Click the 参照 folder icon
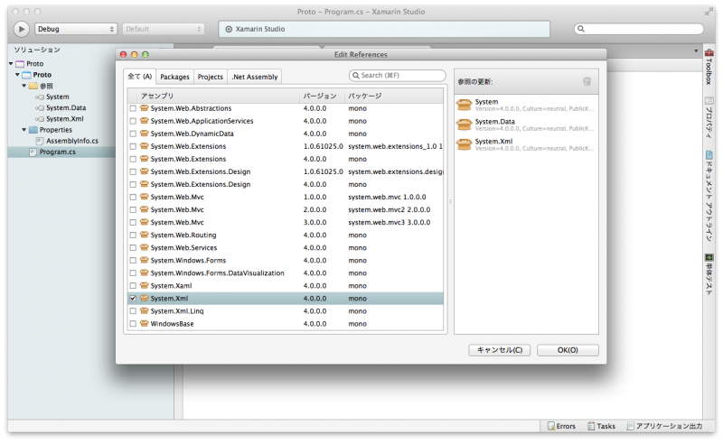This screenshot has width=723, height=443. (33, 86)
